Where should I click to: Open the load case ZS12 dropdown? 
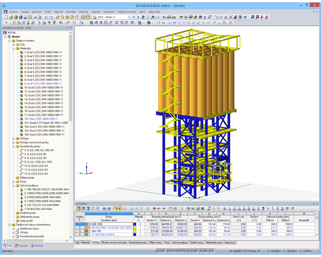pos(129,17)
